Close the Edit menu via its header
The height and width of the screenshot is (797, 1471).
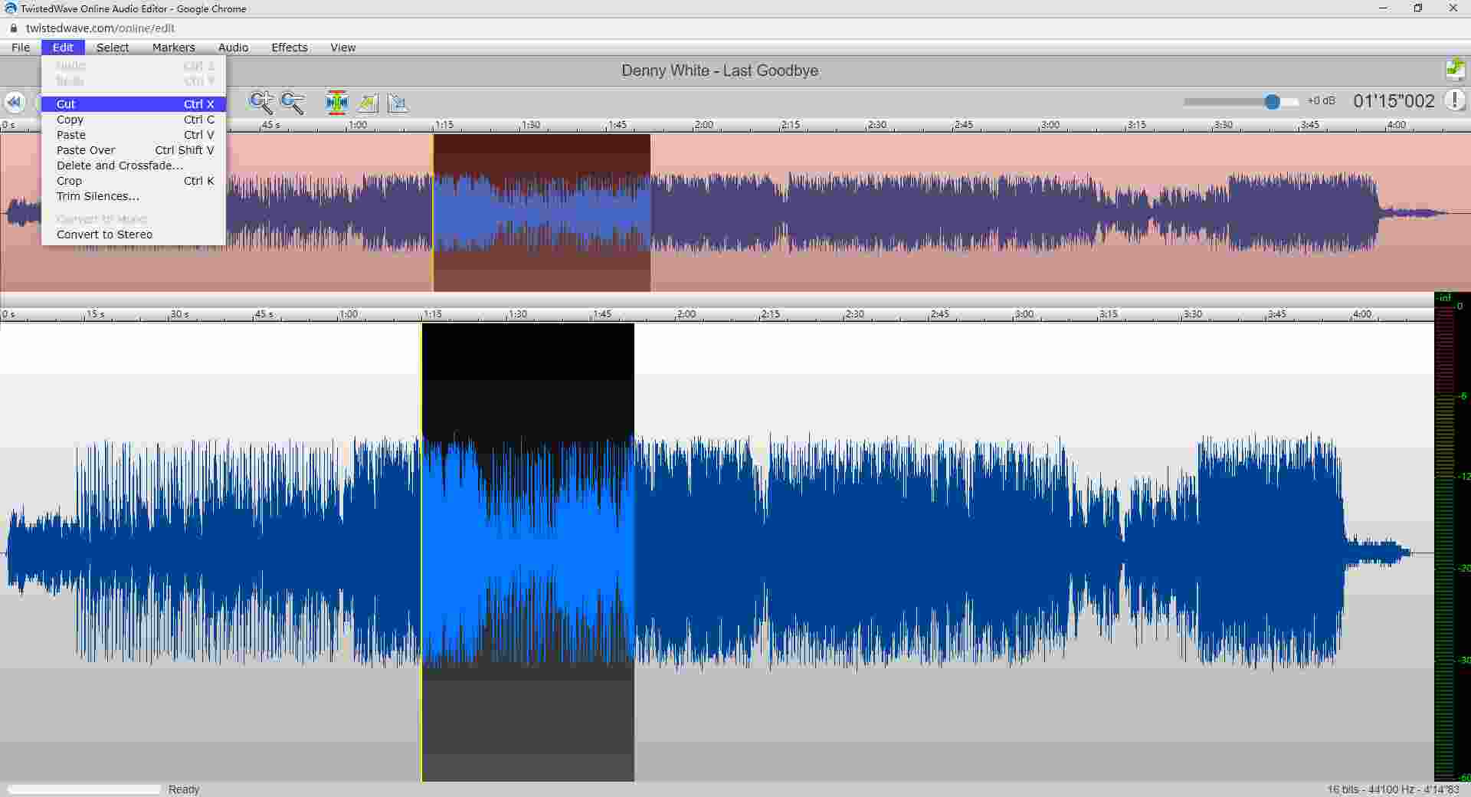(x=63, y=48)
